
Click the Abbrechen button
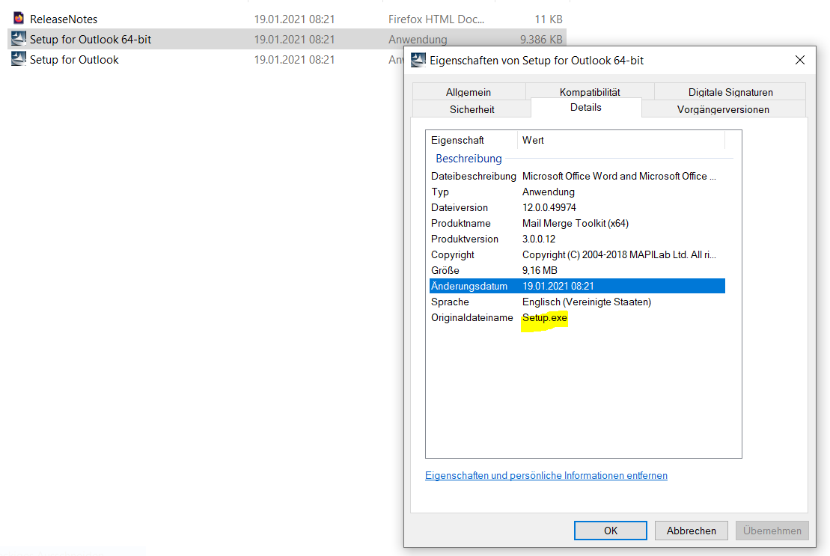692,530
